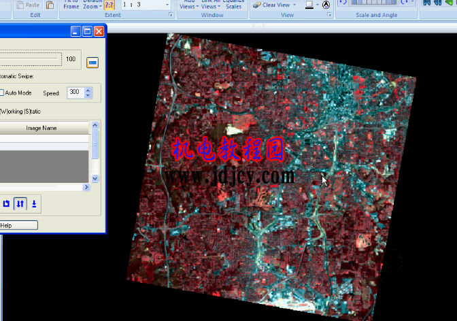Click the Help button in the dialog
The height and width of the screenshot is (321, 457).
[18, 225]
